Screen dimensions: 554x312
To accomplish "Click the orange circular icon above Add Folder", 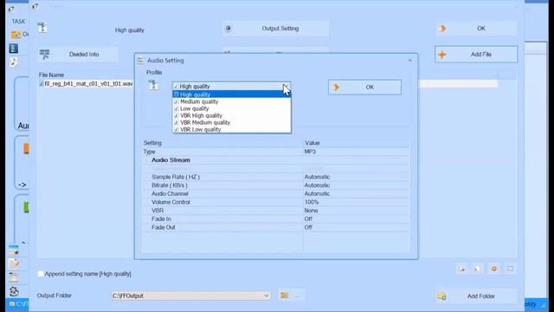I will click(x=494, y=269).
